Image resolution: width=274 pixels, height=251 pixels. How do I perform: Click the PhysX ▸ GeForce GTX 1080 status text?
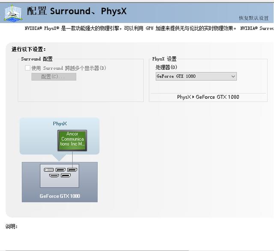click(208, 97)
